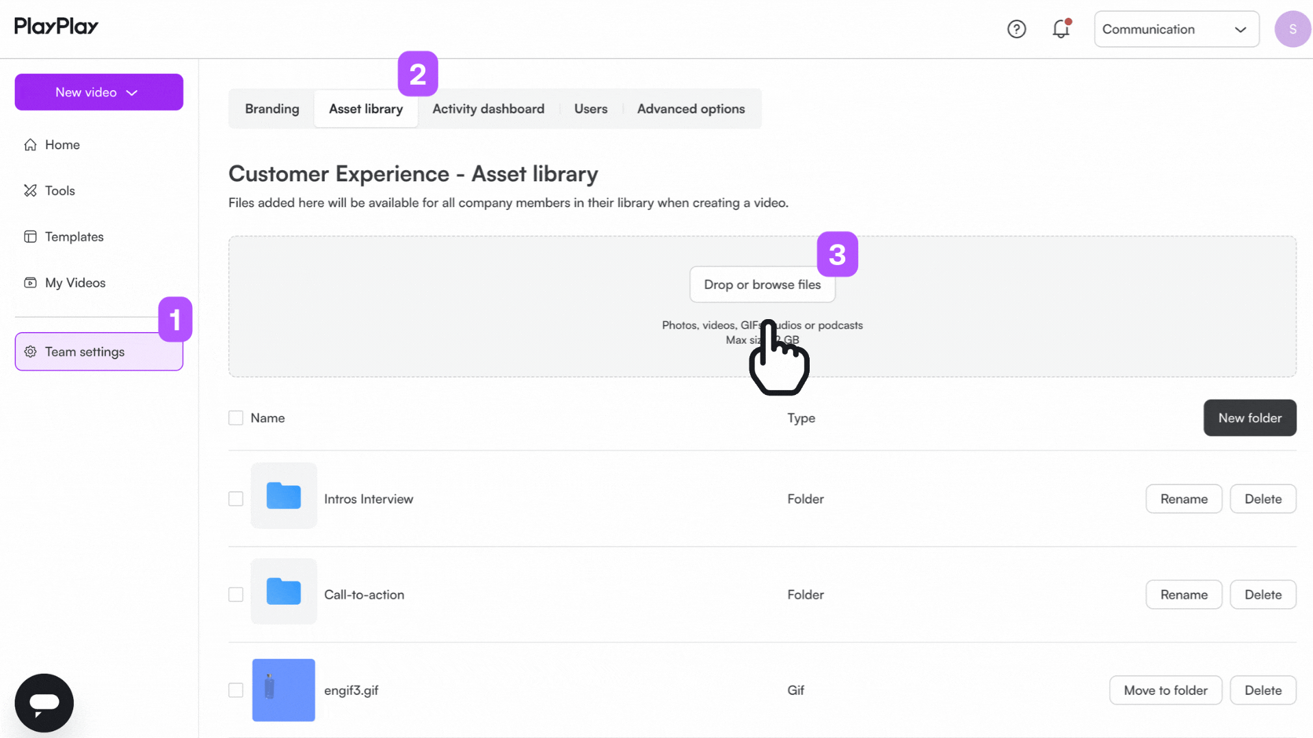Open the notifications bell icon
The height and width of the screenshot is (738, 1313).
[x=1061, y=29]
